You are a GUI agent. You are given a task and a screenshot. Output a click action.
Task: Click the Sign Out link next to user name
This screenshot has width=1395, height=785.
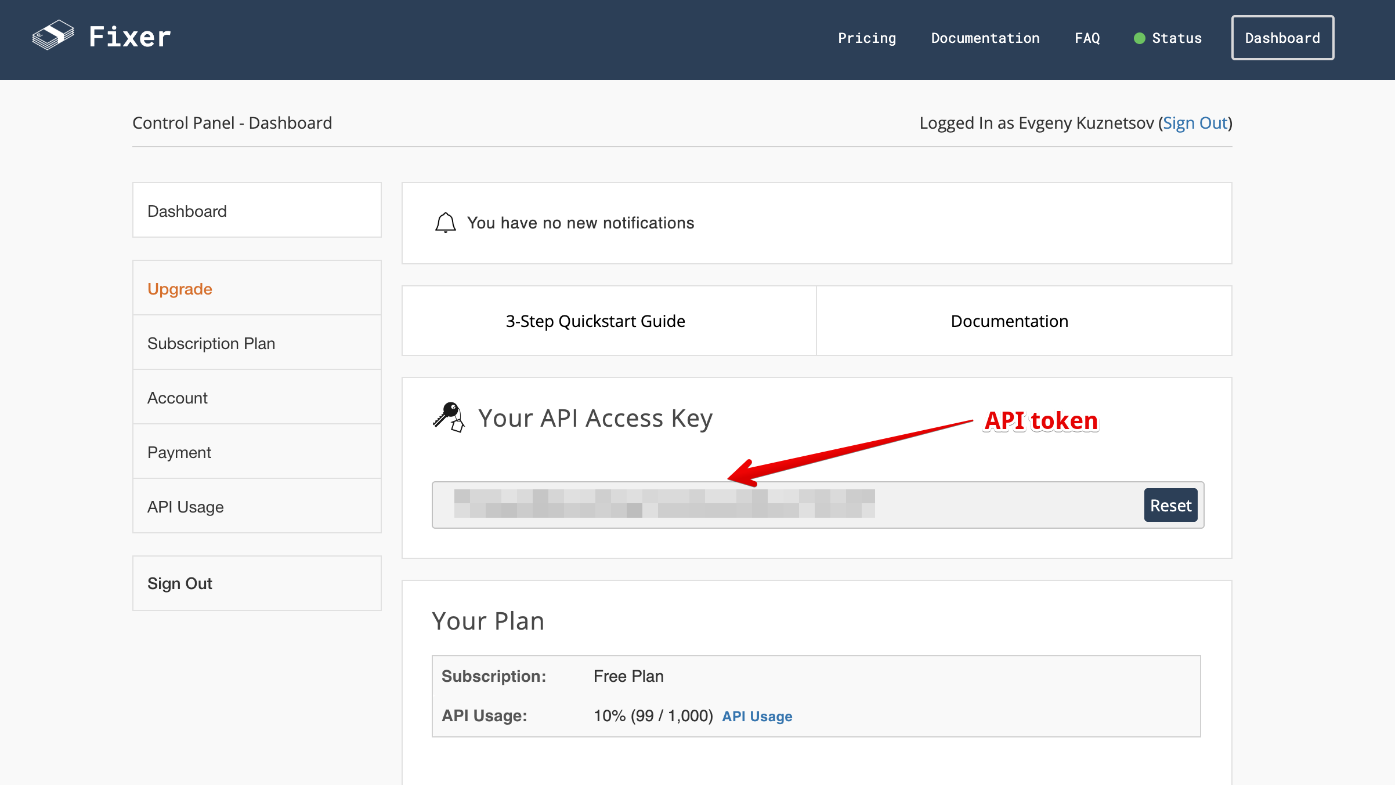(x=1195, y=123)
